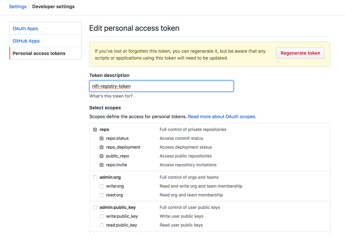This screenshot has height=235, width=345.
Task: Click the Settings breadcrumb link
Action: click(x=18, y=7)
